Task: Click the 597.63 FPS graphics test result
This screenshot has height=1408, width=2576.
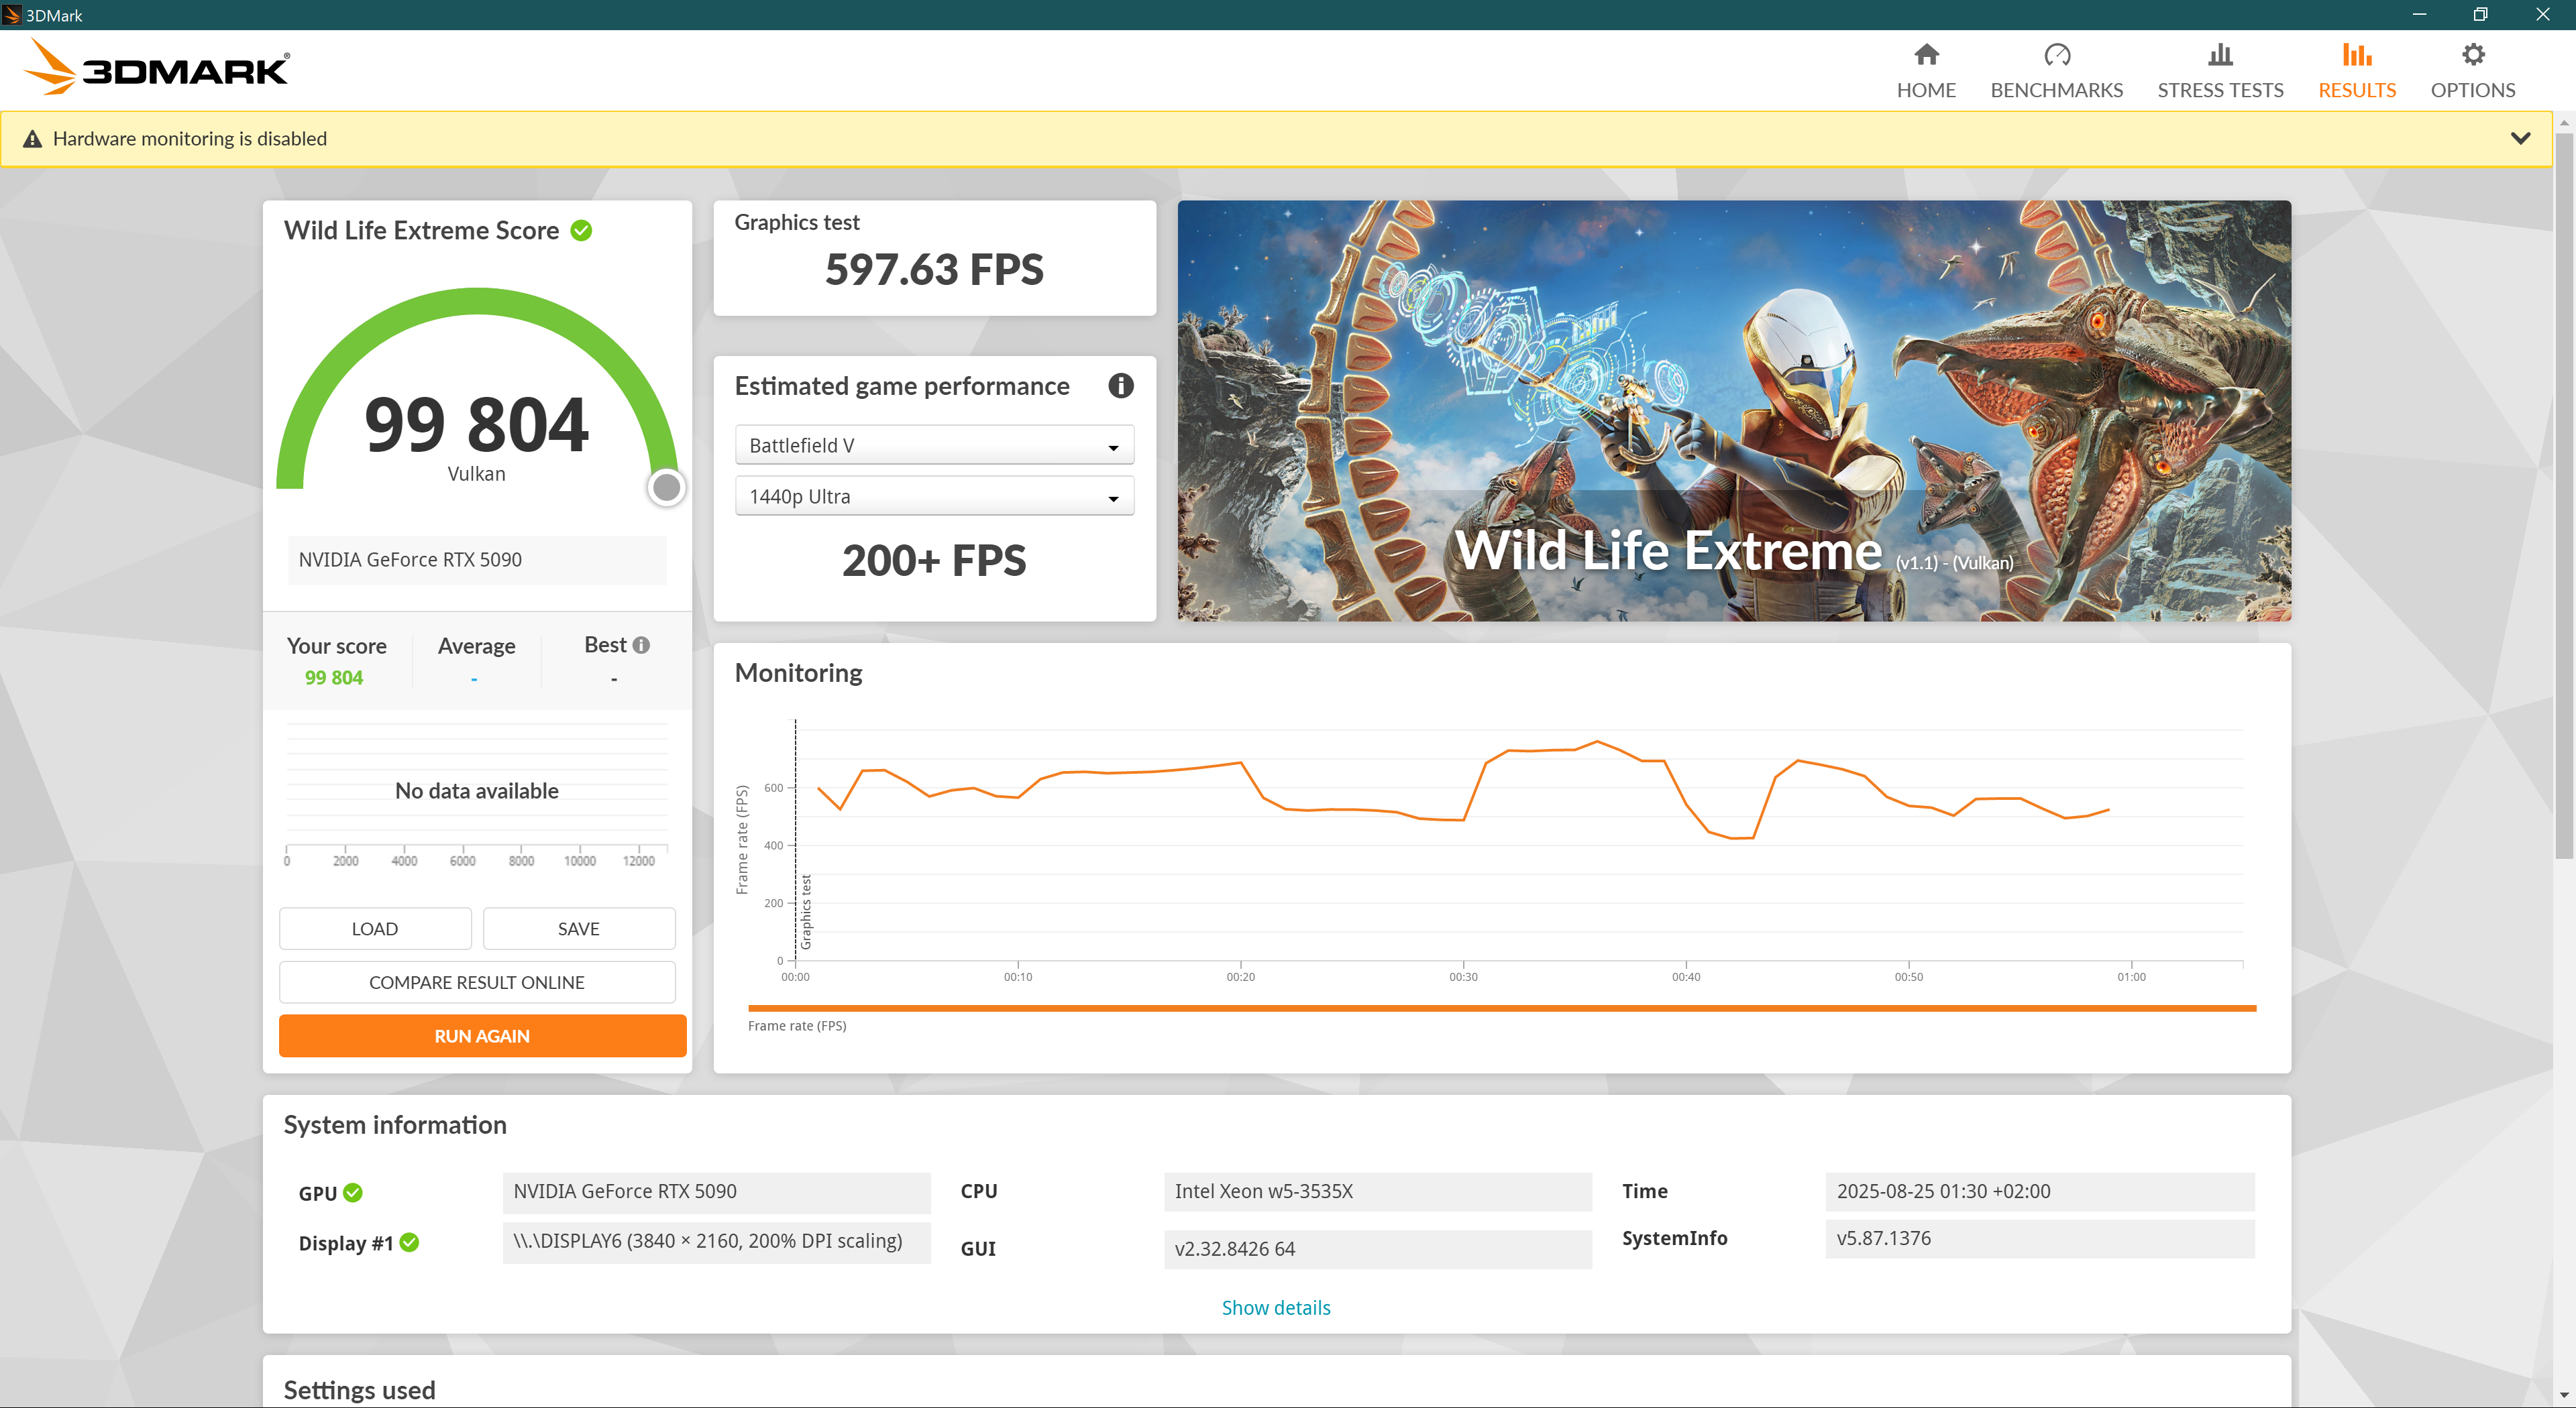Action: 934,270
